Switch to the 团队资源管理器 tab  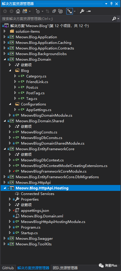pyautogui.click(x=65, y=268)
